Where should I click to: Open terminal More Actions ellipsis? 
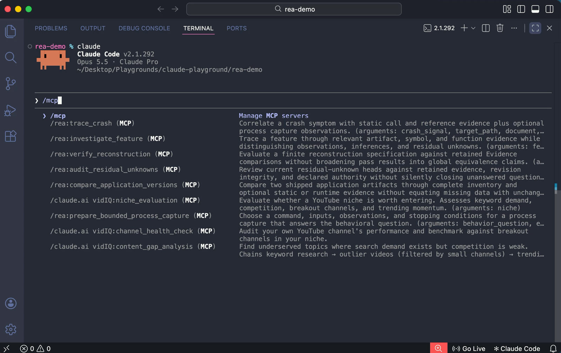point(514,28)
